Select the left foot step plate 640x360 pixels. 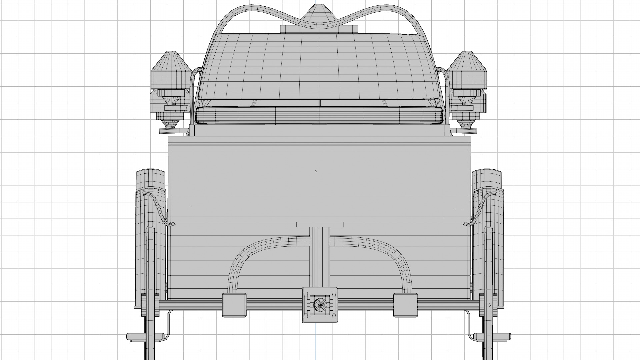click(146, 336)
